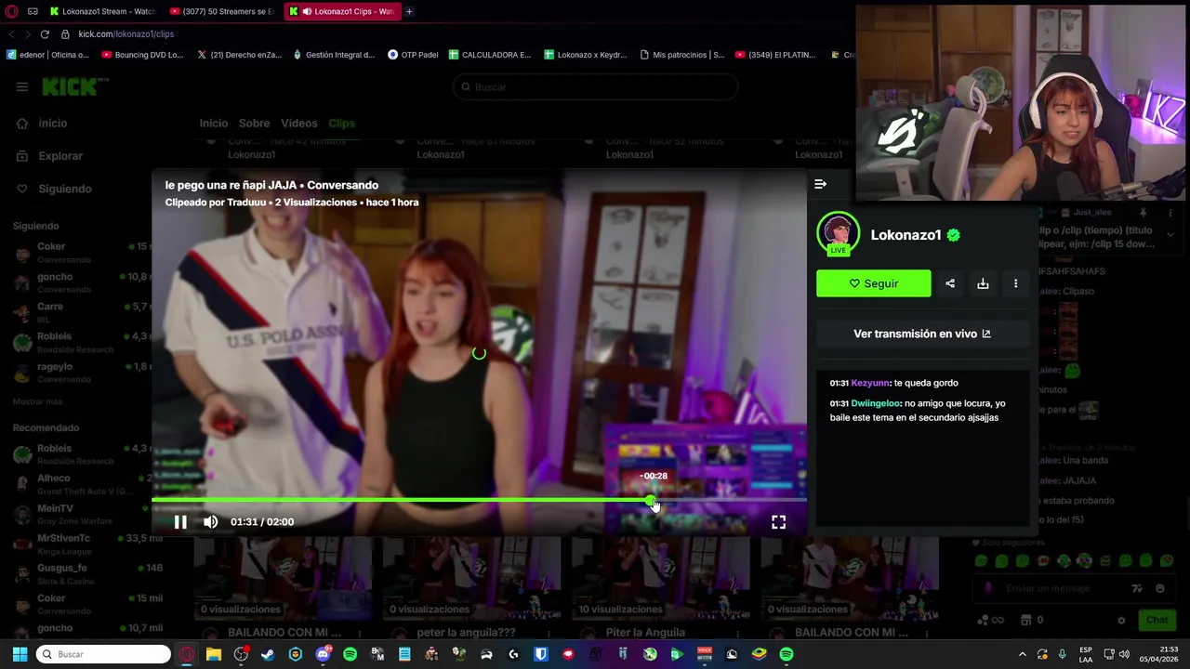Open a new browser tab

[x=409, y=11]
